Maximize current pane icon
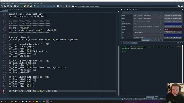 58,6
